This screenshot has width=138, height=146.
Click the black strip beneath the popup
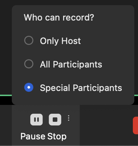point(6,100)
